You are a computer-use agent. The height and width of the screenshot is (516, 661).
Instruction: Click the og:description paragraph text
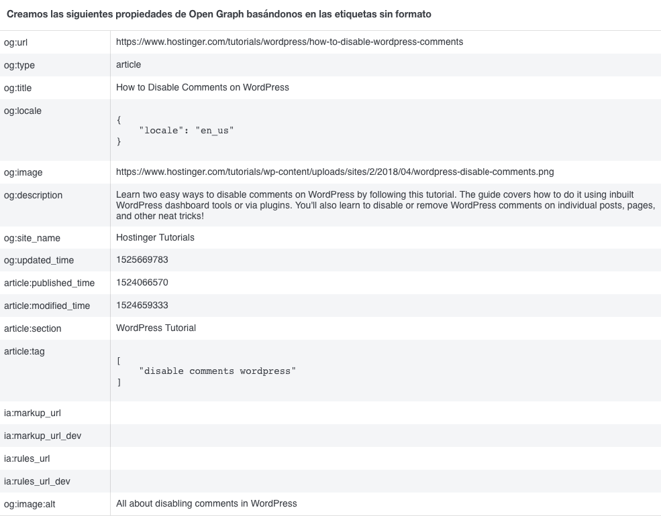(x=385, y=205)
